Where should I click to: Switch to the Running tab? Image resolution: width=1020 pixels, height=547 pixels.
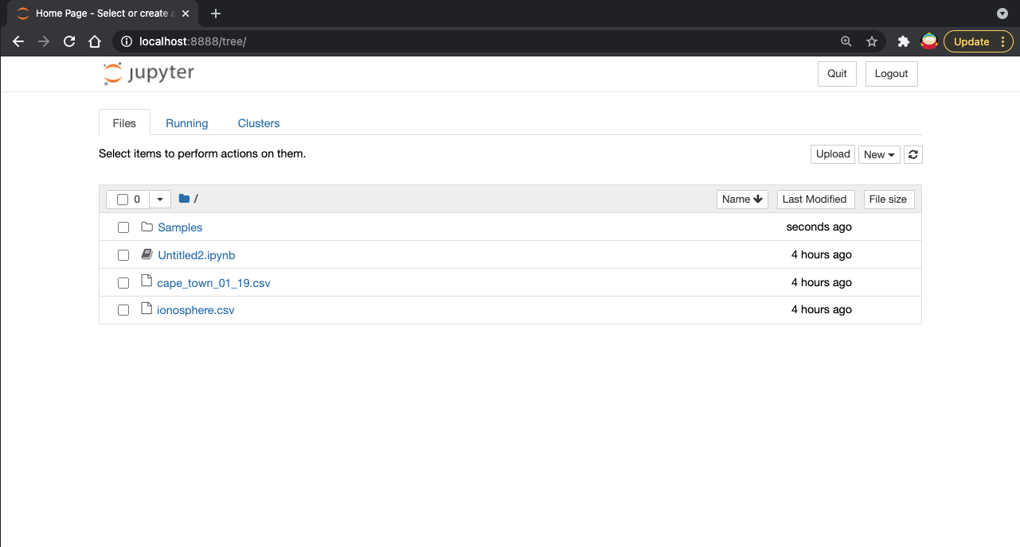point(187,123)
